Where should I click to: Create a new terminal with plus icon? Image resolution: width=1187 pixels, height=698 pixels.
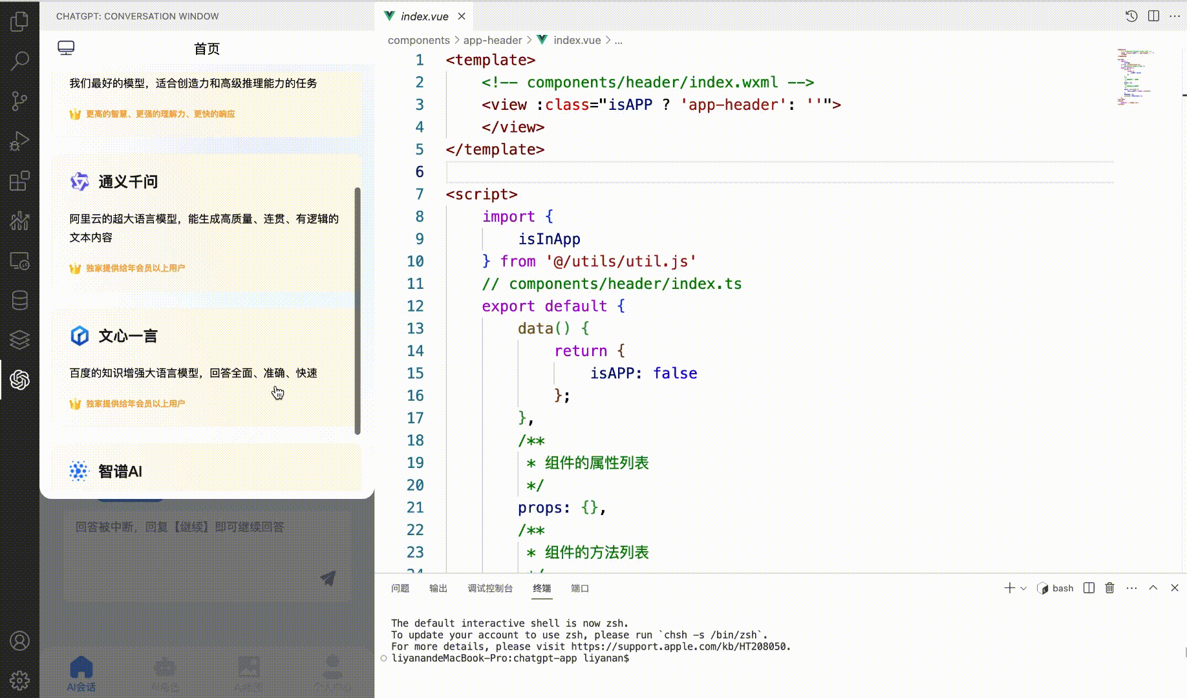(x=1009, y=587)
